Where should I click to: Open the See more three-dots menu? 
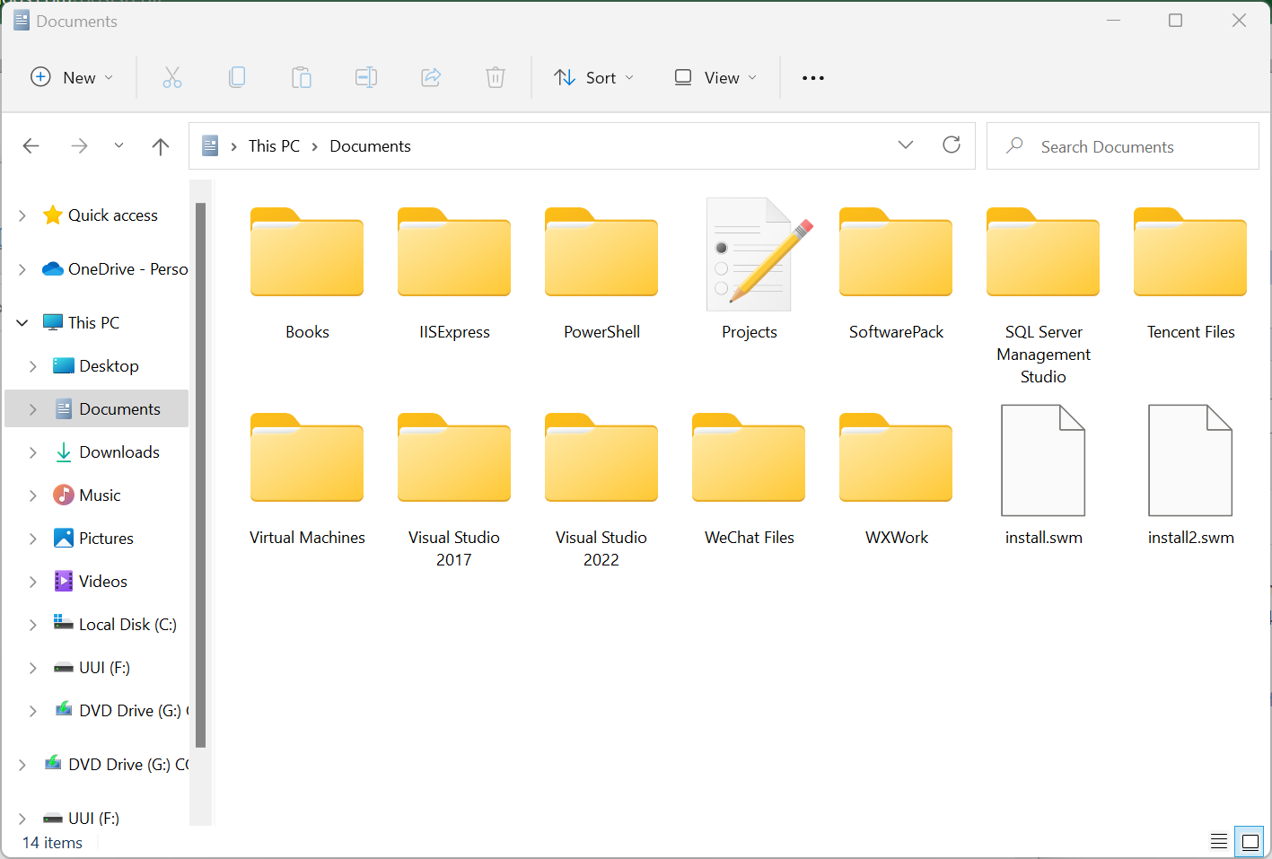point(813,78)
